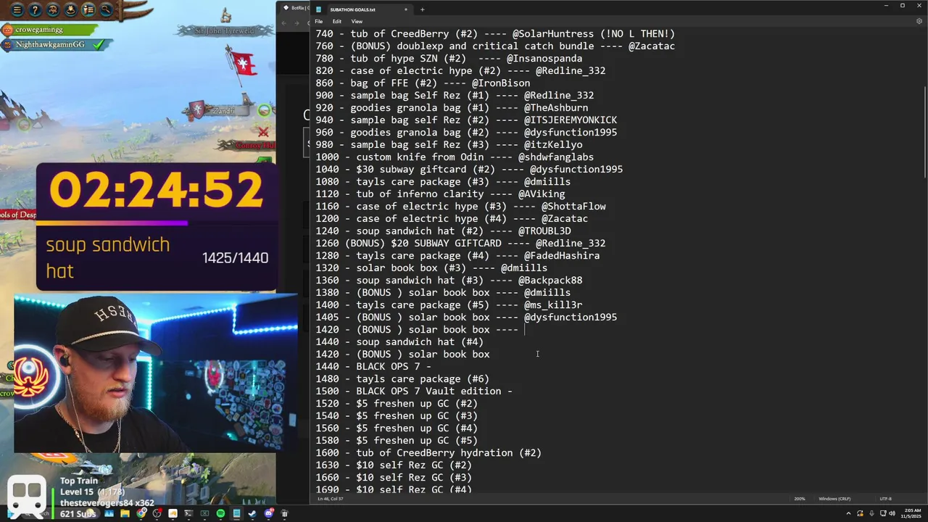Screen dimensions: 928x522
Task: Click '1630 - $10 self Rez GC (#2)' line
Action: pyautogui.click(x=394, y=465)
